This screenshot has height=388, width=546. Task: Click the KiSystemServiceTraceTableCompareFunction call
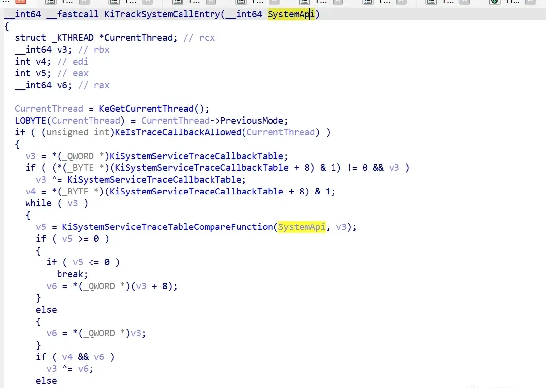pos(168,227)
